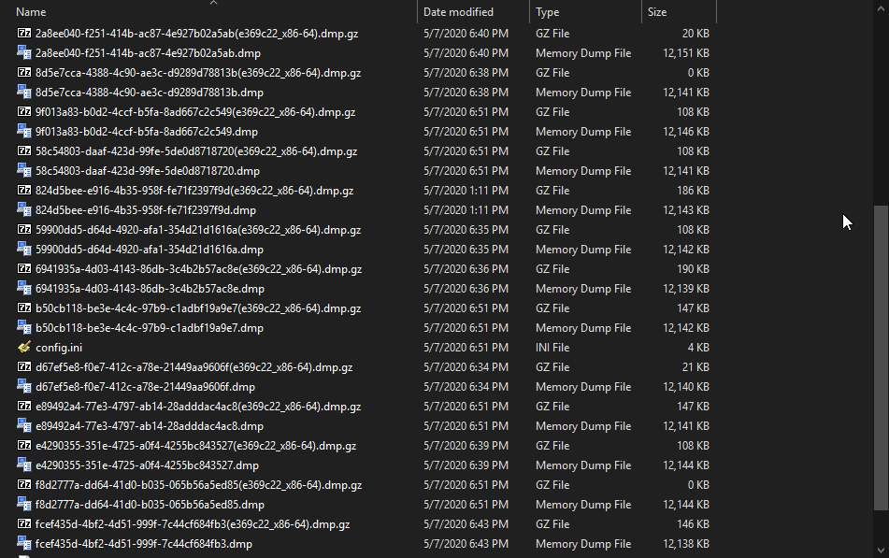Click the dump icon of 9f013a83-b0d2 .dmp file
Screen dimensions: 889x558
(x=23, y=131)
